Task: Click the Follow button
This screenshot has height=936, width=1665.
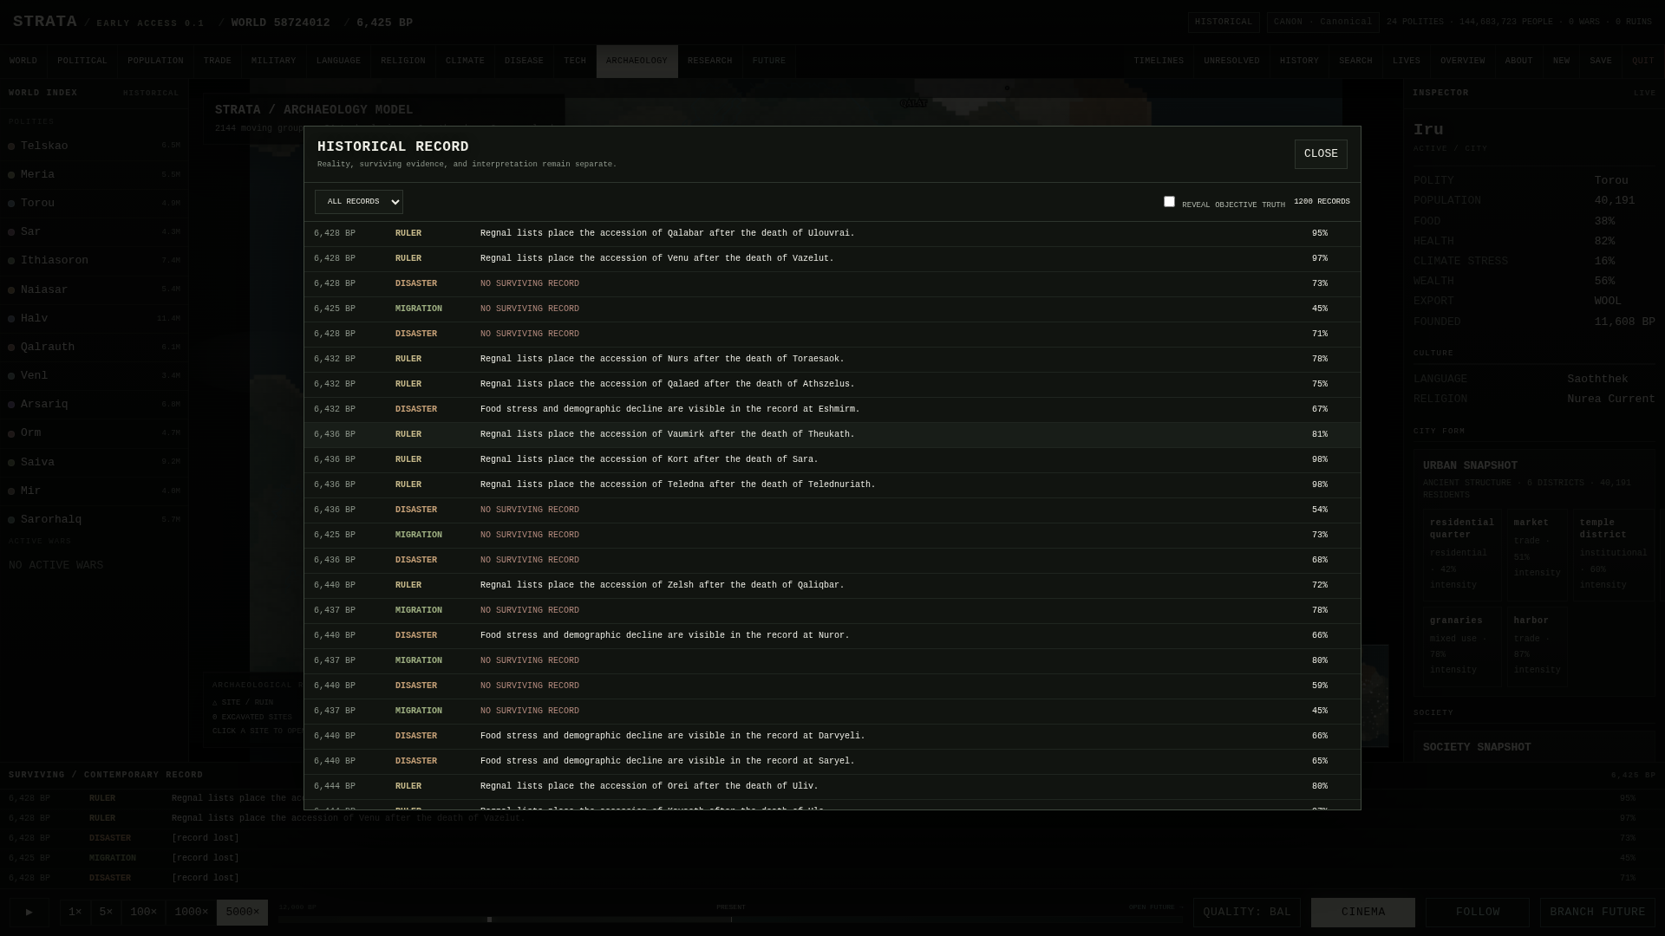Action: [x=1478, y=912]
